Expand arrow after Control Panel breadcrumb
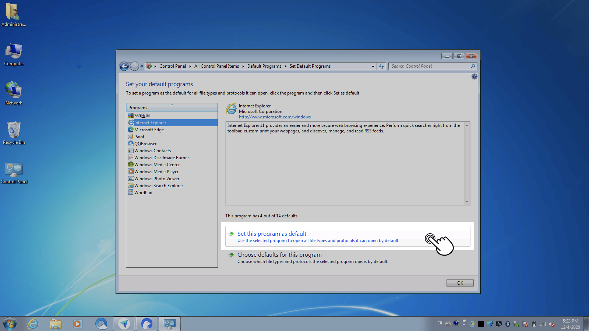The image size is (589, 331). pos(190,67)
